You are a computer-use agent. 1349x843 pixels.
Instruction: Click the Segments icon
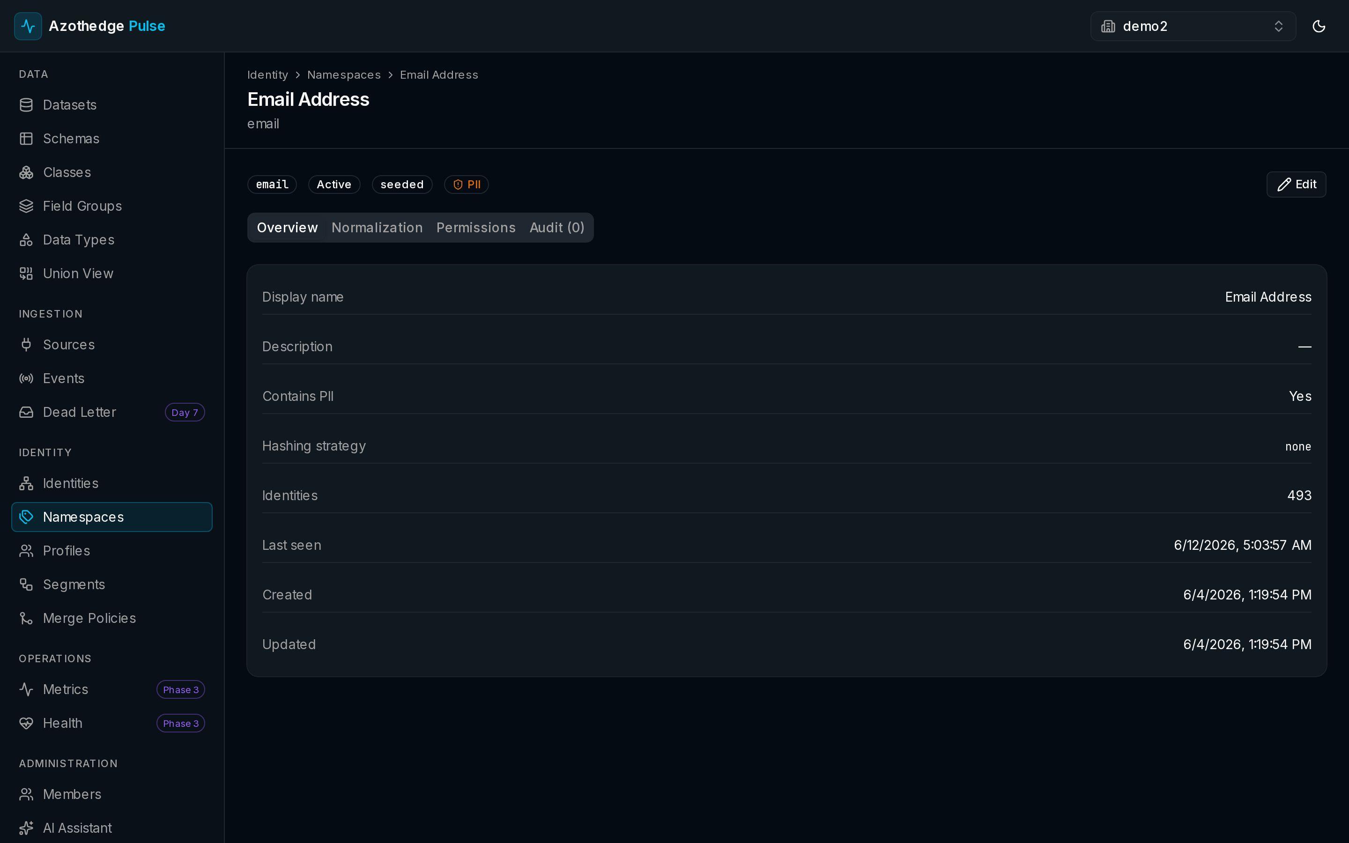[26, 584]
